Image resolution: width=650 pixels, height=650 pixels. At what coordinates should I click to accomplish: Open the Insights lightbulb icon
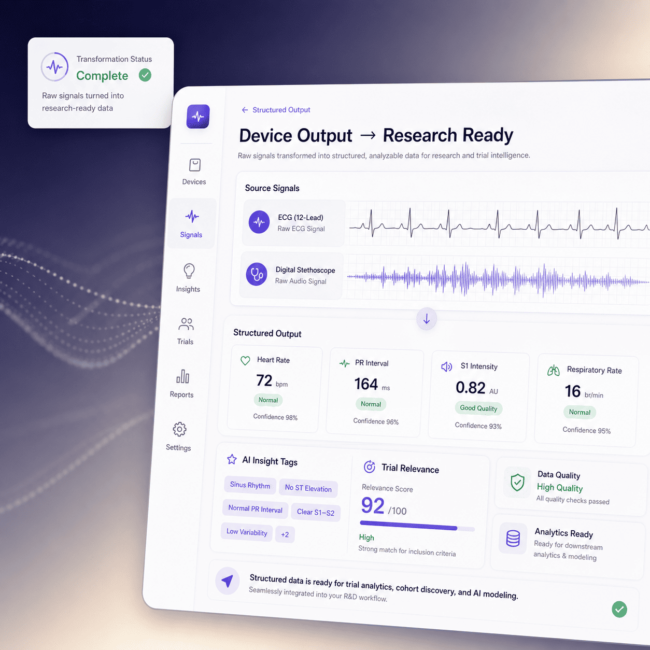click(189, 271)
